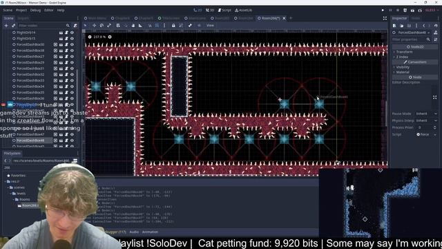This screenshot has height=249, width=442.
Task: Switch to the Script workspace
Action: [224, 10]
